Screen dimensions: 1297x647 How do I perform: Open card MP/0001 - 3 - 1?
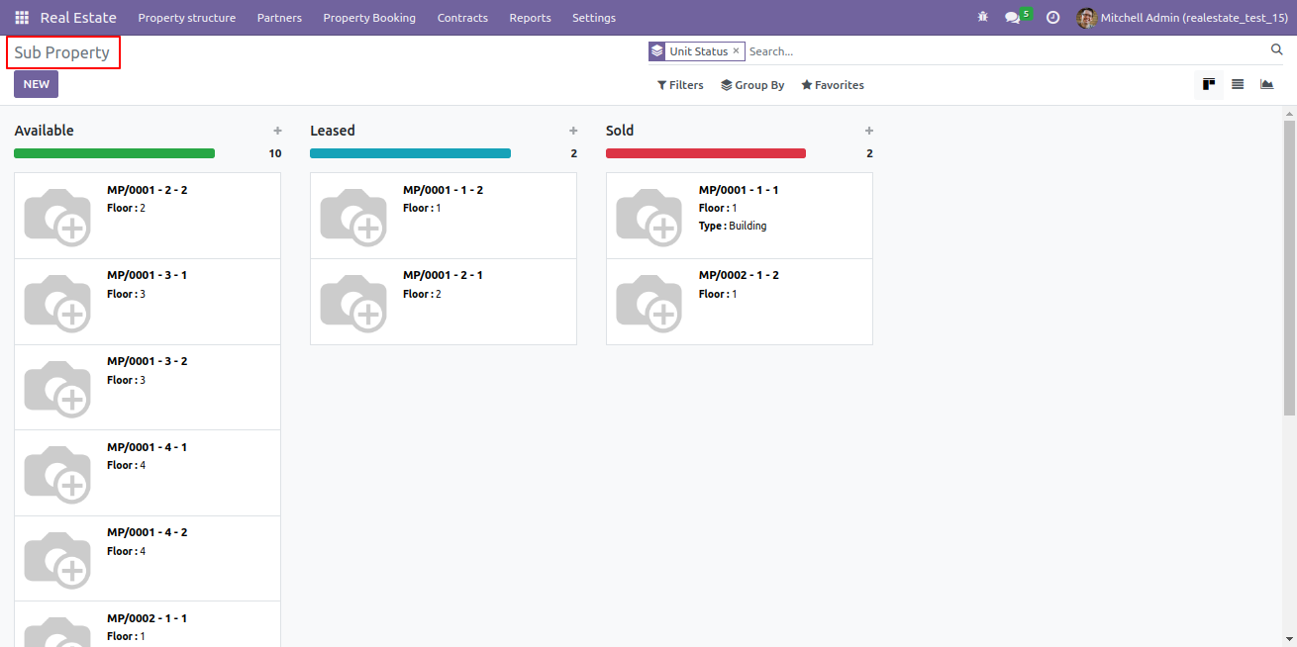(148, 302)
